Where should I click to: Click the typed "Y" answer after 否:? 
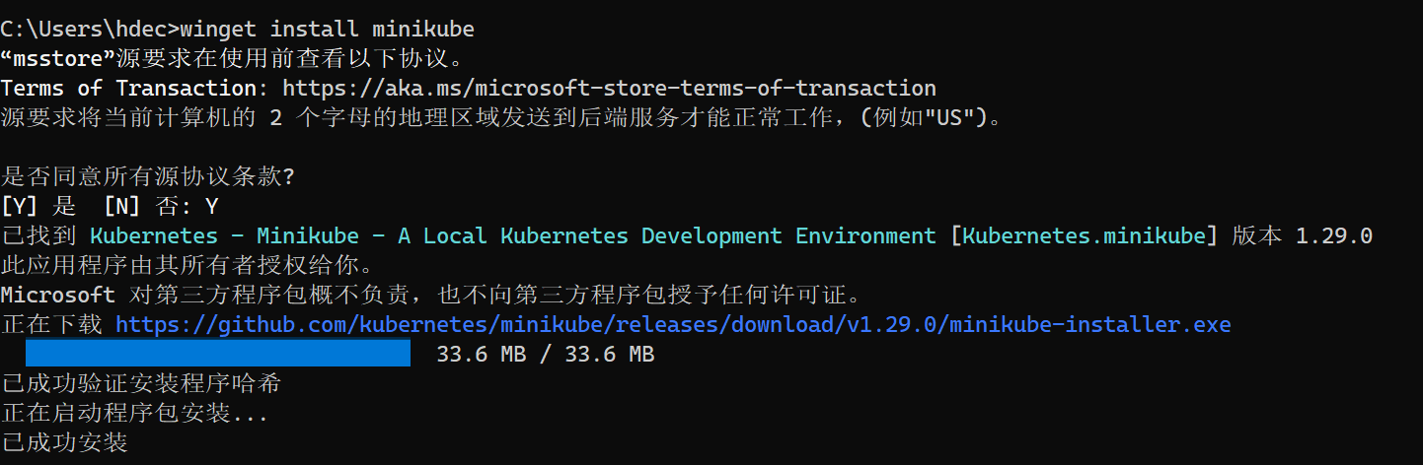coord(211,207)
